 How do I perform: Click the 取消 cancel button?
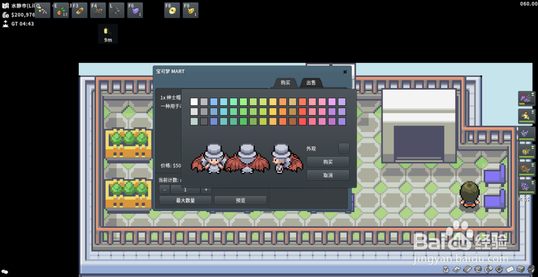328,176
